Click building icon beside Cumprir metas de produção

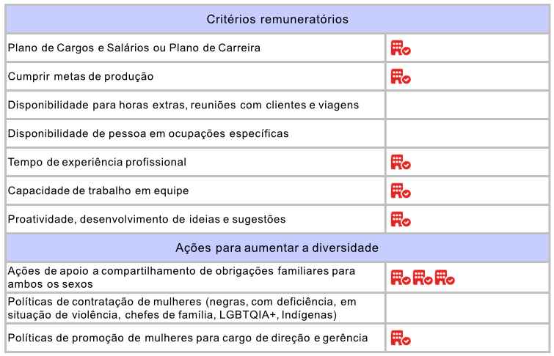(400, 76)
